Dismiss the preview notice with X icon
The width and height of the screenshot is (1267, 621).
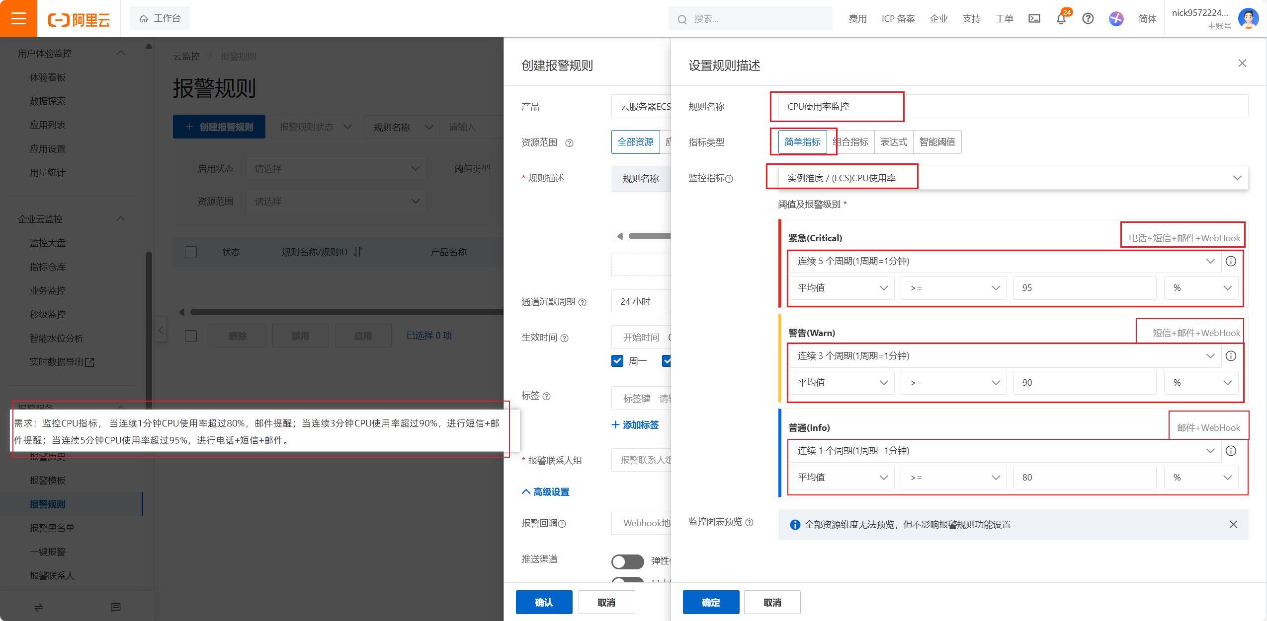point(1233,524)
